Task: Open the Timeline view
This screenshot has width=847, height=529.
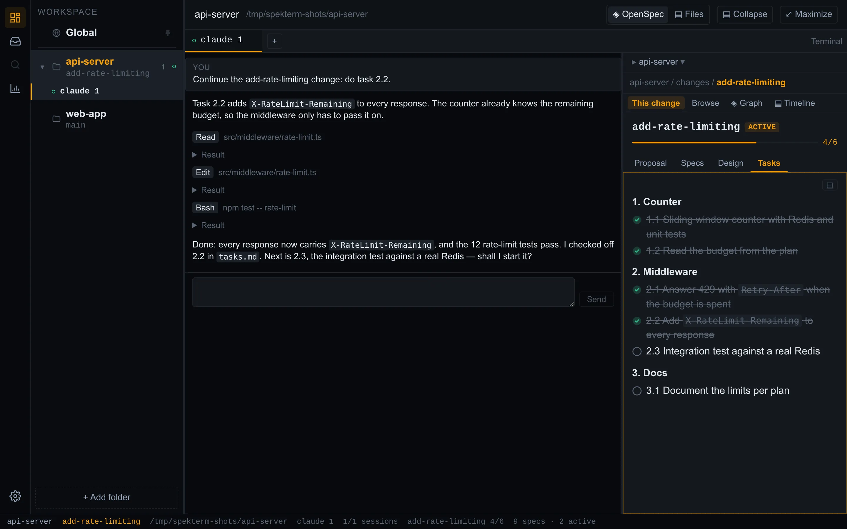Action: 795,103
